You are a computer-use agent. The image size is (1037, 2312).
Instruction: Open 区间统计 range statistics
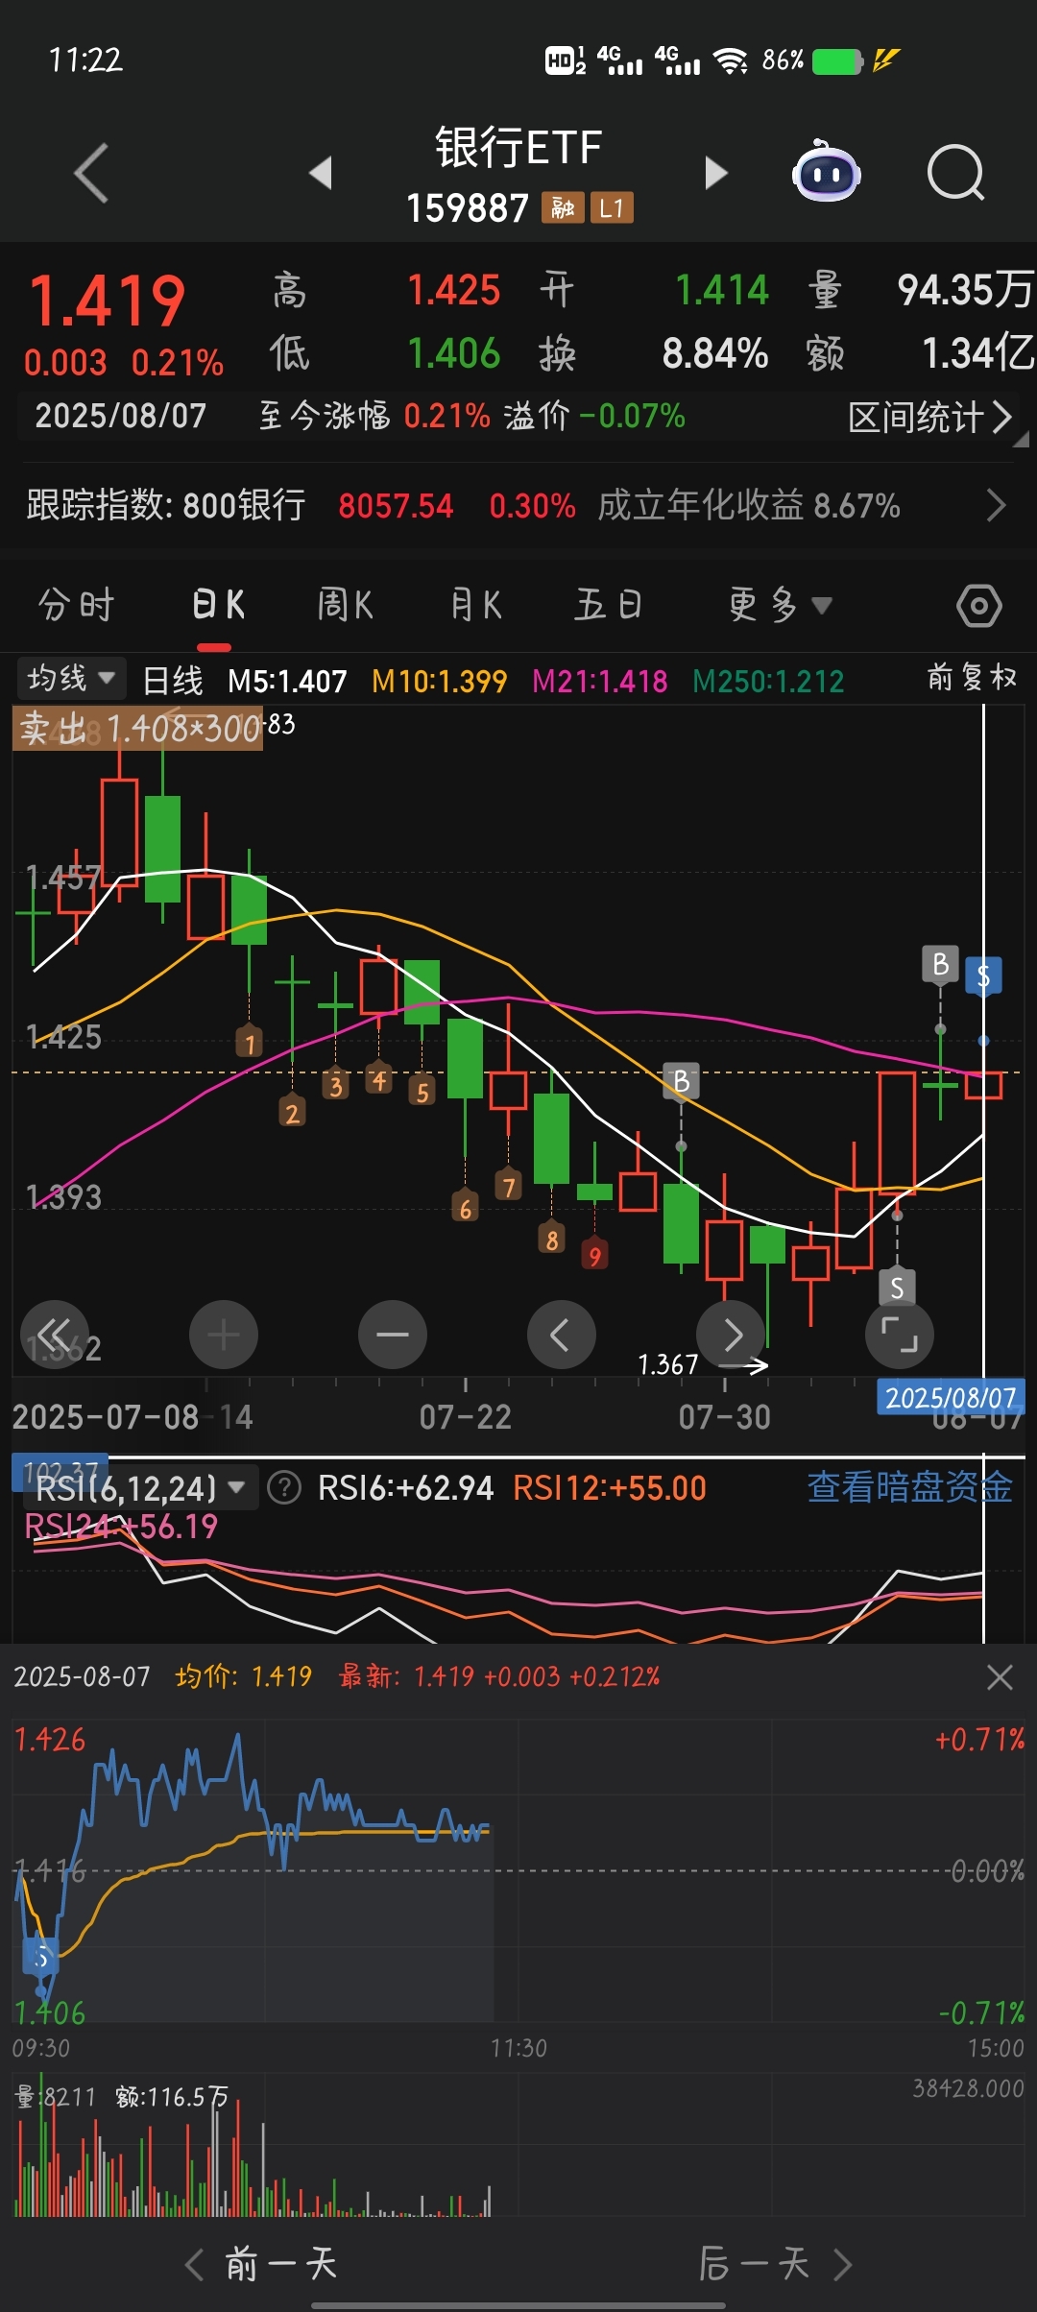coord(929,417)
